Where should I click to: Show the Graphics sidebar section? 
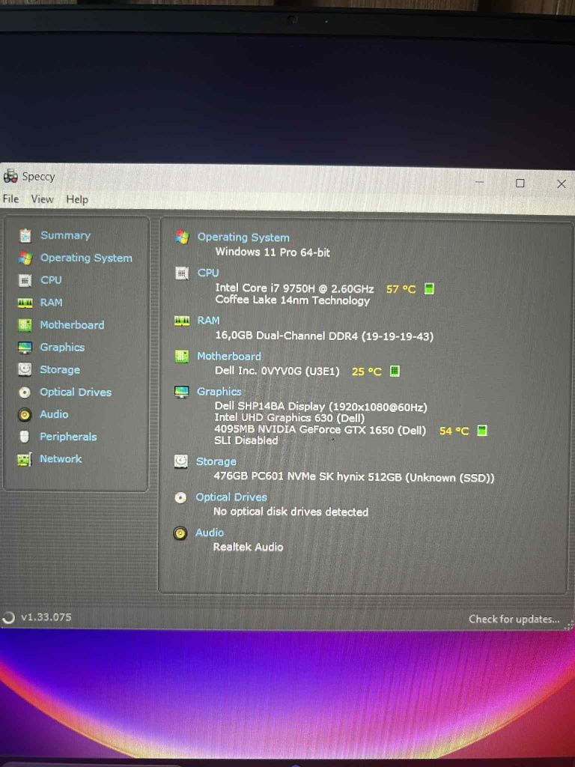tap(62, 348)
